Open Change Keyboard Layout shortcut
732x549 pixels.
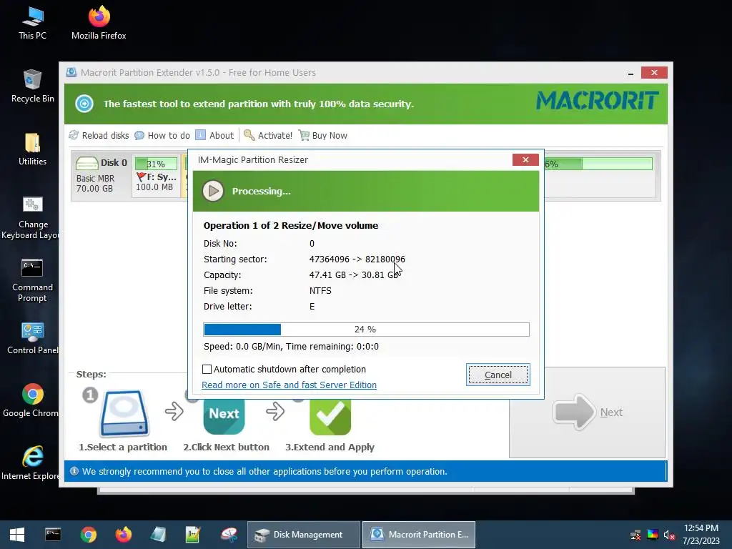pyautogui.click(x=31, y=217)
